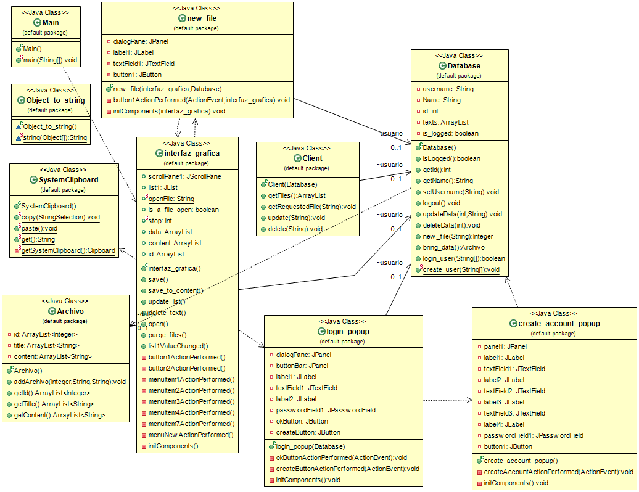Select the 'bring_data():Archivo' method

click(453, 248)
